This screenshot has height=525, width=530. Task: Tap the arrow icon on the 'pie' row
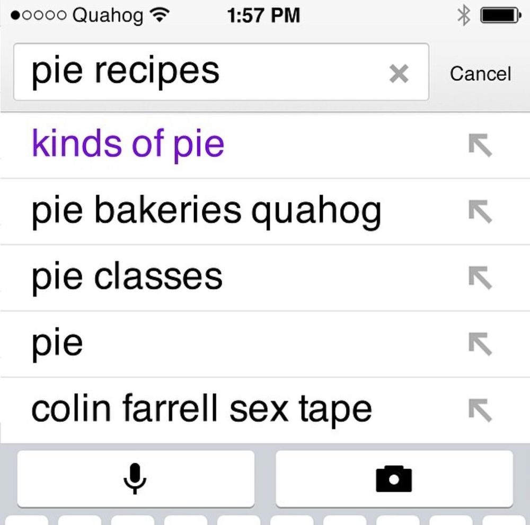(x=480, y=344)
